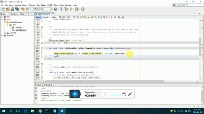This screenshot has height=114, width=204.
Task: Click the Shift Line Right icon
Action: 107,17
